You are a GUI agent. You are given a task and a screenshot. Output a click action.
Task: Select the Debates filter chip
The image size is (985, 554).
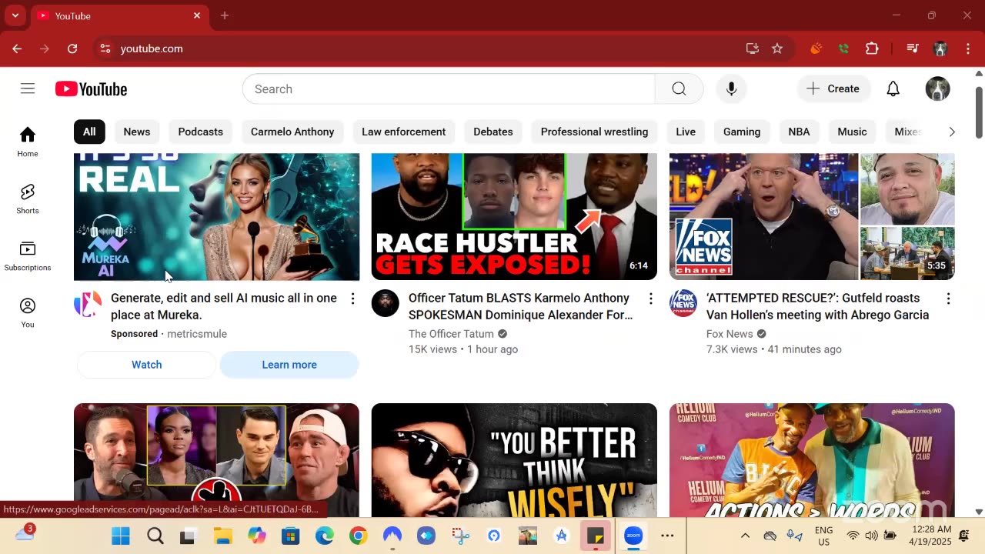point(493,132)
